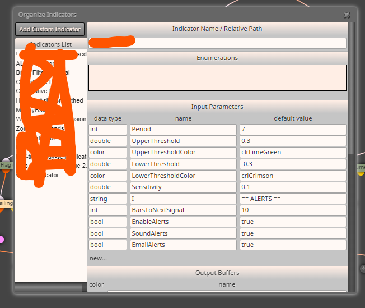365x308 pixels.
Task: Edit default value 10 of BarsToNextSignal
Action: [x=293, y=210]
